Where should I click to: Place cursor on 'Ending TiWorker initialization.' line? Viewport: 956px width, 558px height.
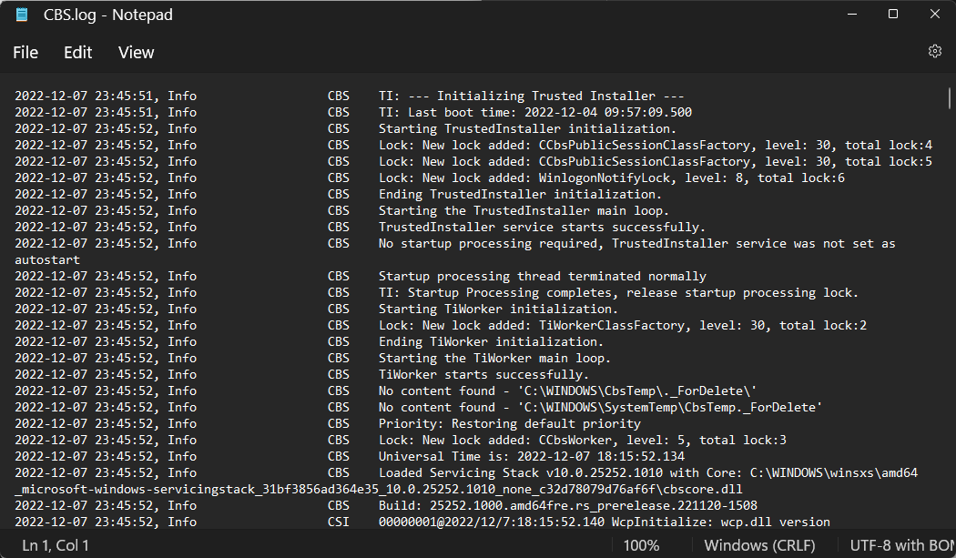pos(491,341)
